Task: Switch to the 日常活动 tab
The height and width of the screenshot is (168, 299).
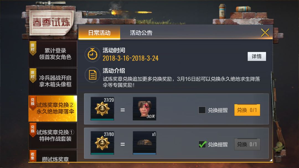Action: point(99,33)
